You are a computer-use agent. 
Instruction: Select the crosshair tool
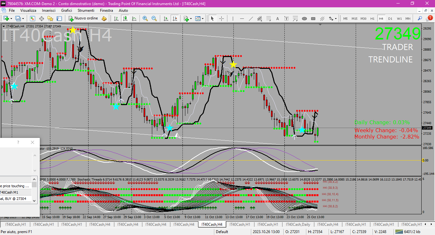coord(221,18)
